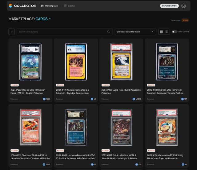Click the Listed badge on Ancient Ruins card
The image size is (197, 170).
(x=60, y=85)
